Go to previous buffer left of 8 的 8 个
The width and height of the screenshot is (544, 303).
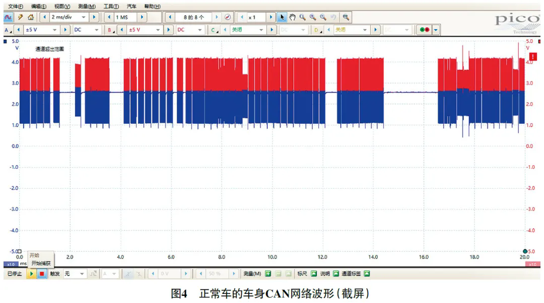pyautogui.click(x=170, y=17)
